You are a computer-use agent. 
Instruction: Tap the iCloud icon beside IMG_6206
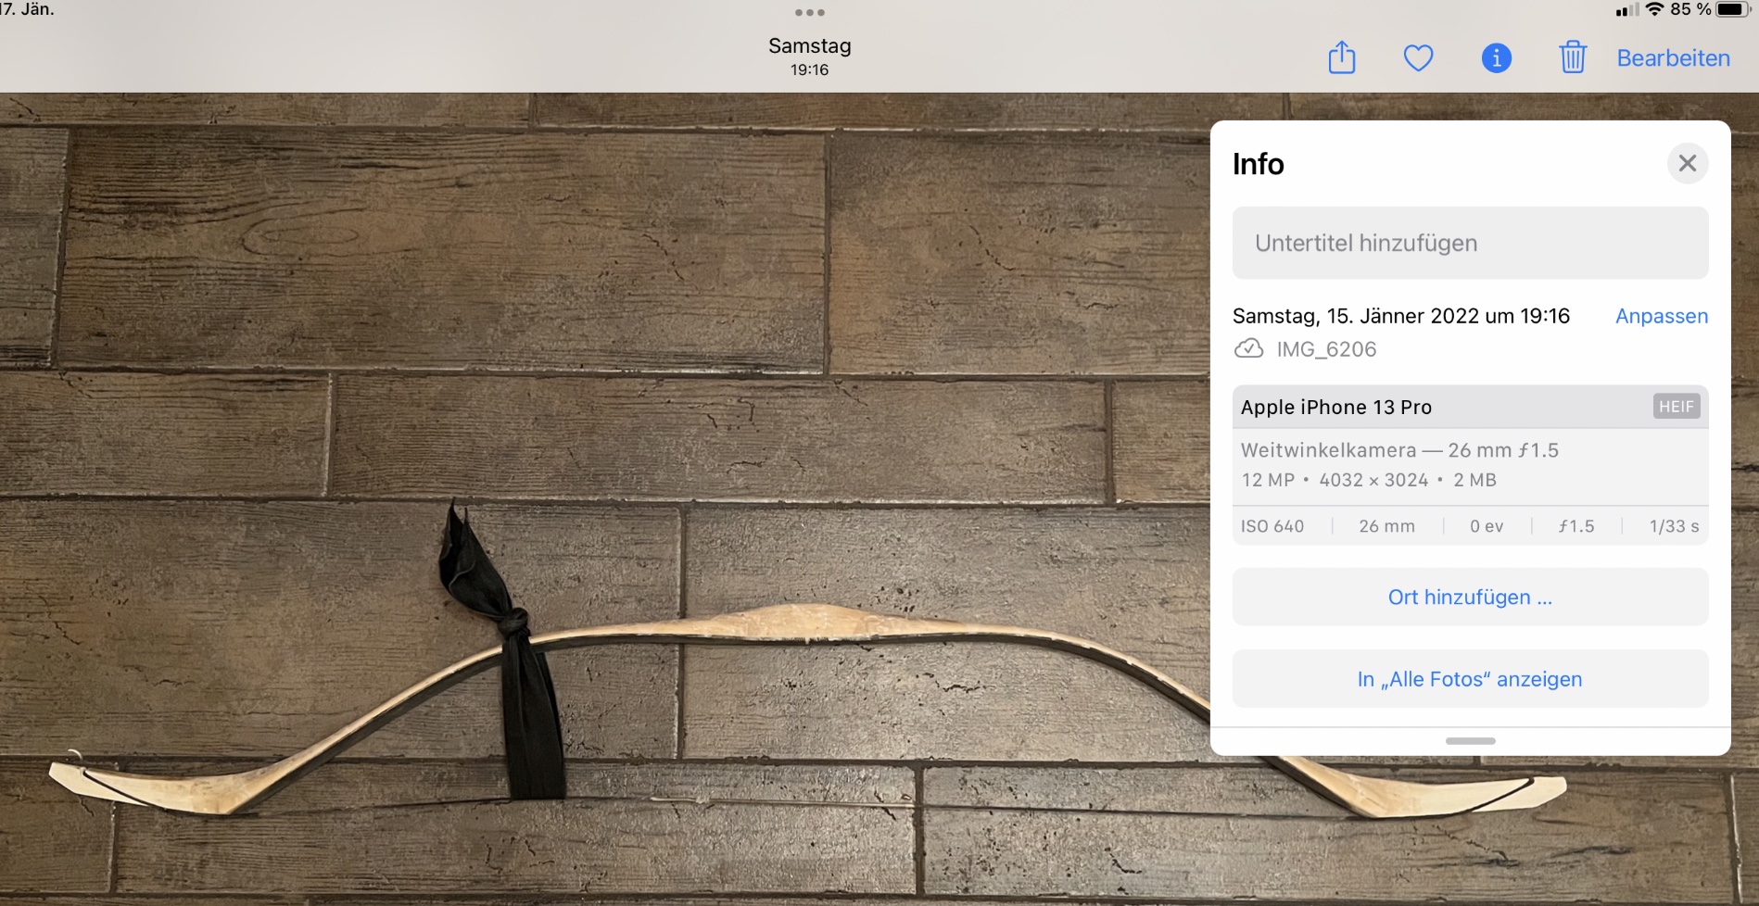pos(1248,349)
